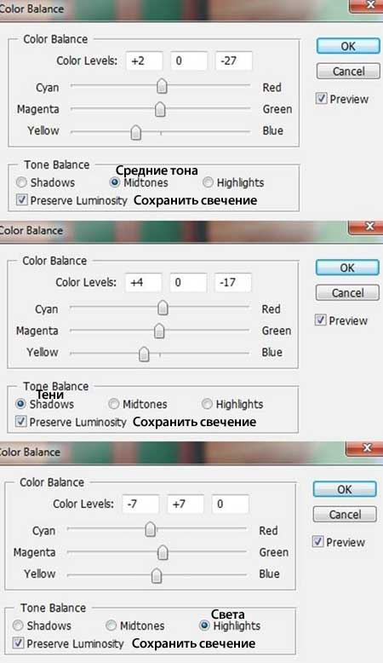Select Midtones radio in the third dialog
This screenshot has width=383, height=663.
point(111,626)
